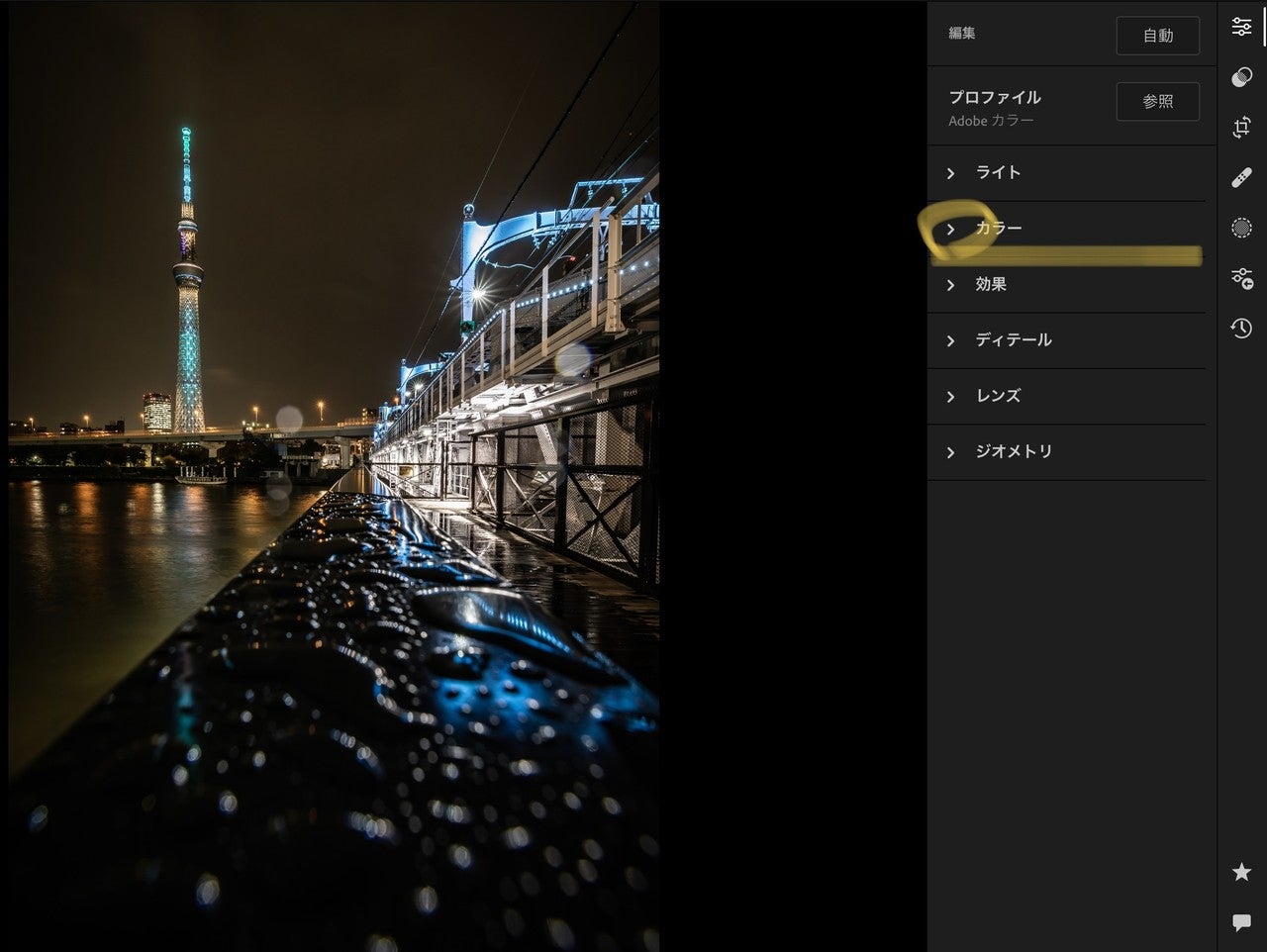Open the Comments speech bubble icon
Image resolution: width=1267 pixels, height=952 pixels.
(x=1241, y=922)
